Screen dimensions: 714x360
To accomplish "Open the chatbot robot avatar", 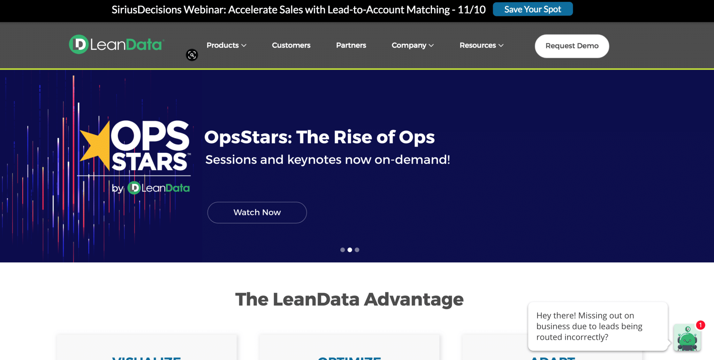I will click(687, 338).
